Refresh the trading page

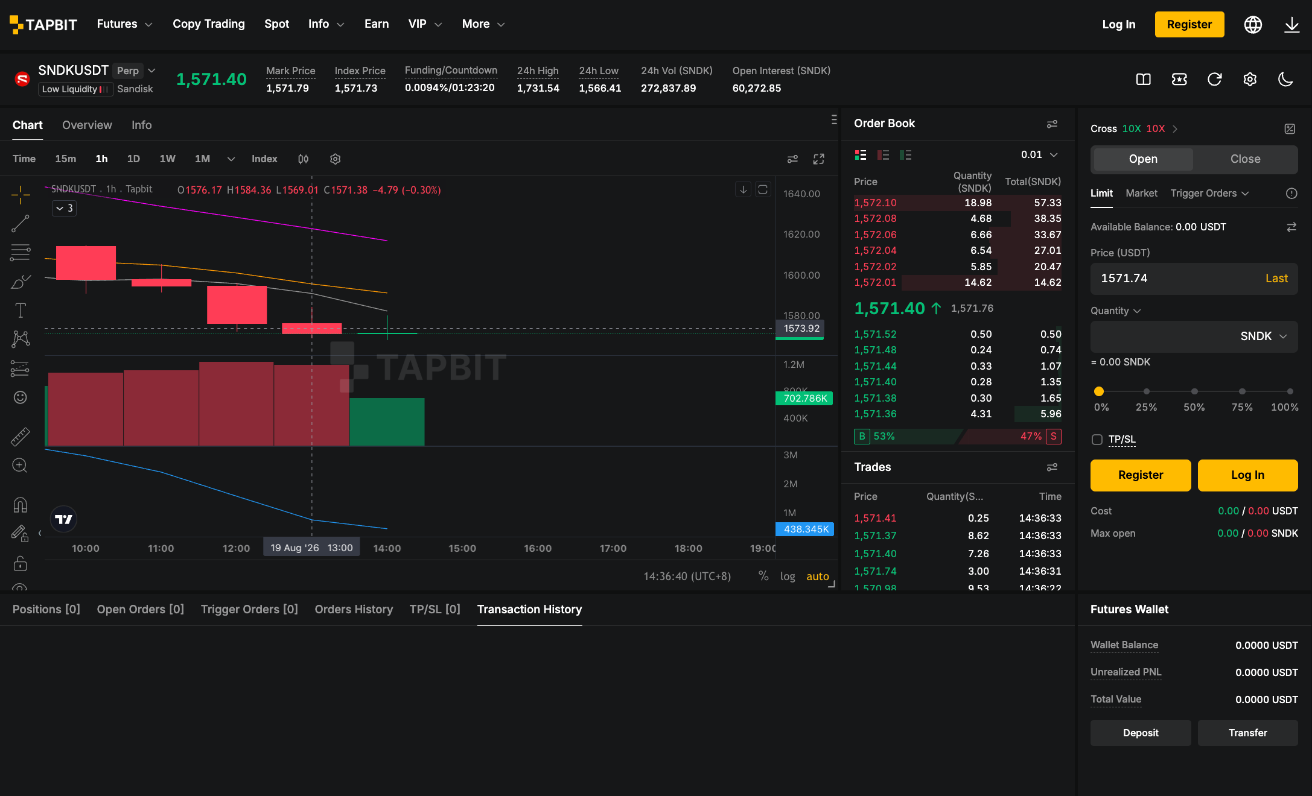(1215, 80)
